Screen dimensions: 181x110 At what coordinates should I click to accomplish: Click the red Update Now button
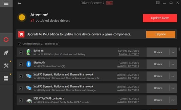[x=160, y=18]
